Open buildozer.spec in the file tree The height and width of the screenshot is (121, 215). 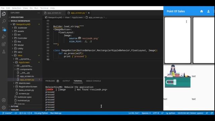pyautogui.click(x=25, y=97)
